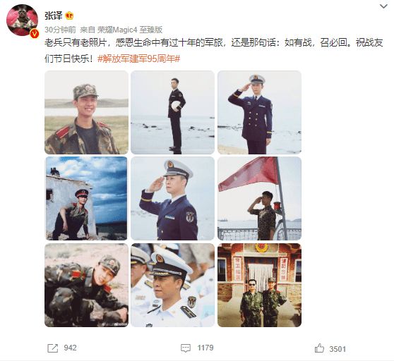The width and height of the screenshot is (394, 361).
Task: Open photo of salute under red flag
Action: coord(259,198)
